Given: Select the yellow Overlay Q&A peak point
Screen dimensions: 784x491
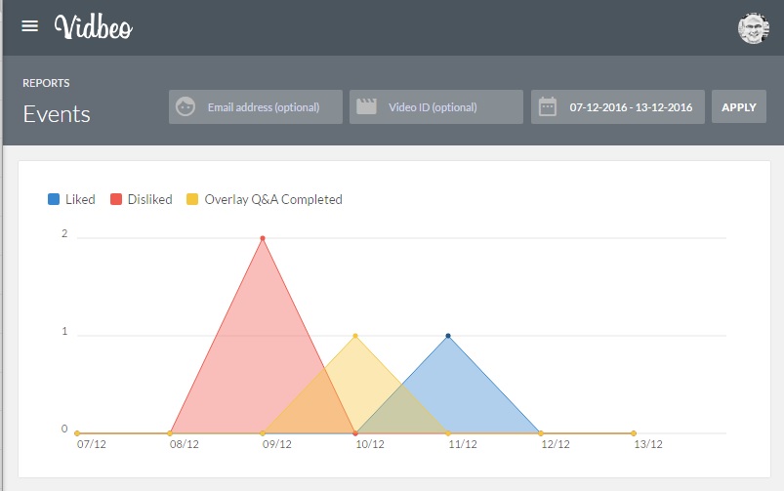Looking at the screenshot, I should tap(355, 336).
